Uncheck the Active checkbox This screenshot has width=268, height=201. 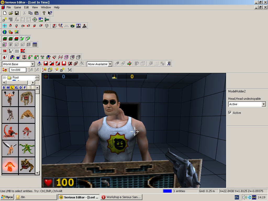pyautogui.click(x=230, y=113)
